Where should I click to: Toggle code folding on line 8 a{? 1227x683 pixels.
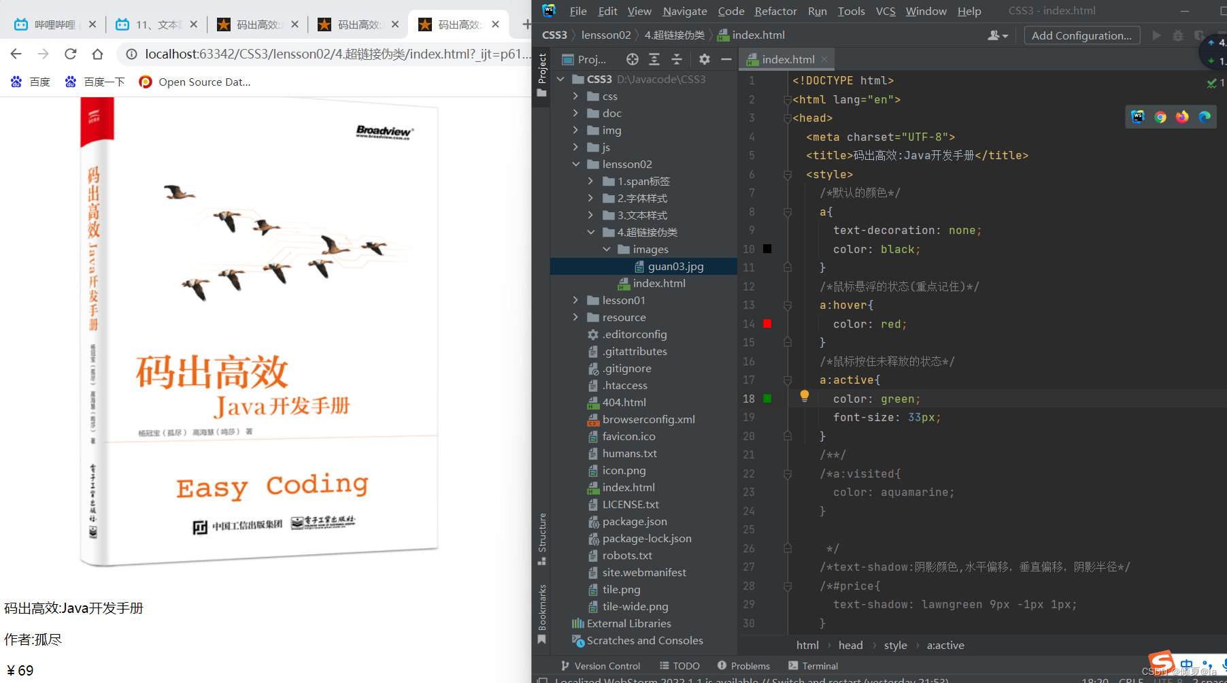pyautogui.click(x=788, y=212)
